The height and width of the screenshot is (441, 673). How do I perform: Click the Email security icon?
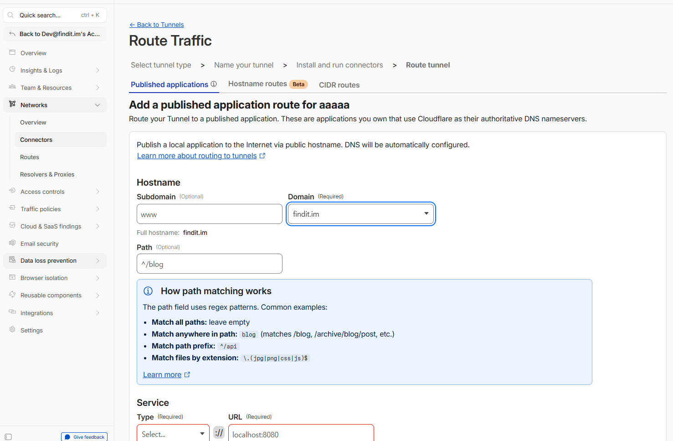pos(12,243)
